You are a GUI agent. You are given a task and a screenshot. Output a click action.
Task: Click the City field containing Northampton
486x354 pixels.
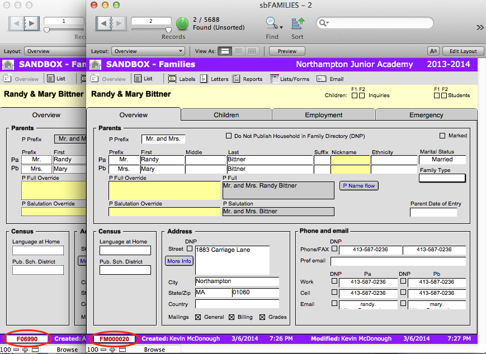pos(237,281)
